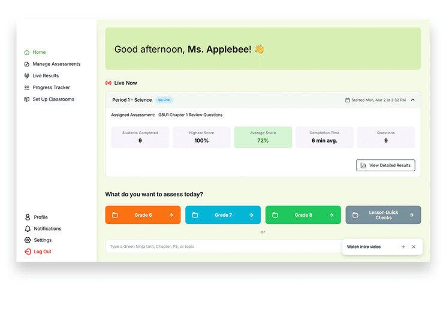This screenshot has width=446, height=318.
Task: Click the Live Results people icon
Action: click(x=27, y=76)
